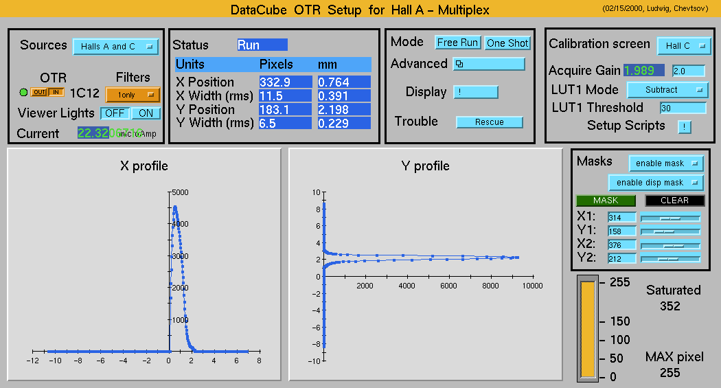Open Calibration screen Hall C dropdown

click(x=683, y=46)
